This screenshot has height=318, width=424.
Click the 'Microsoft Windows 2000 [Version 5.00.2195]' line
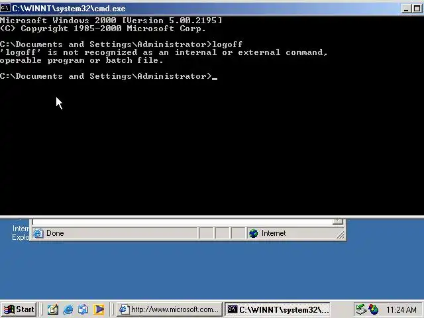[111, 21]
